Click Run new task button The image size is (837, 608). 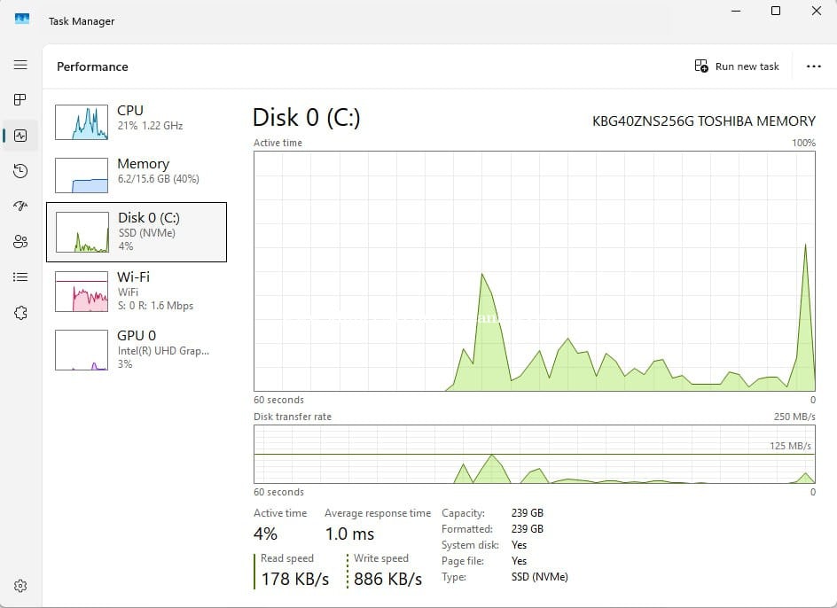(x=737, y=66)
